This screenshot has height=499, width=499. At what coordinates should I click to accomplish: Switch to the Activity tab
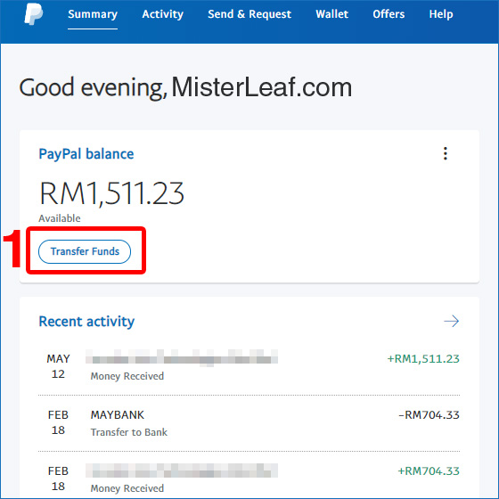pyautogui.click(x=162, y=14)
